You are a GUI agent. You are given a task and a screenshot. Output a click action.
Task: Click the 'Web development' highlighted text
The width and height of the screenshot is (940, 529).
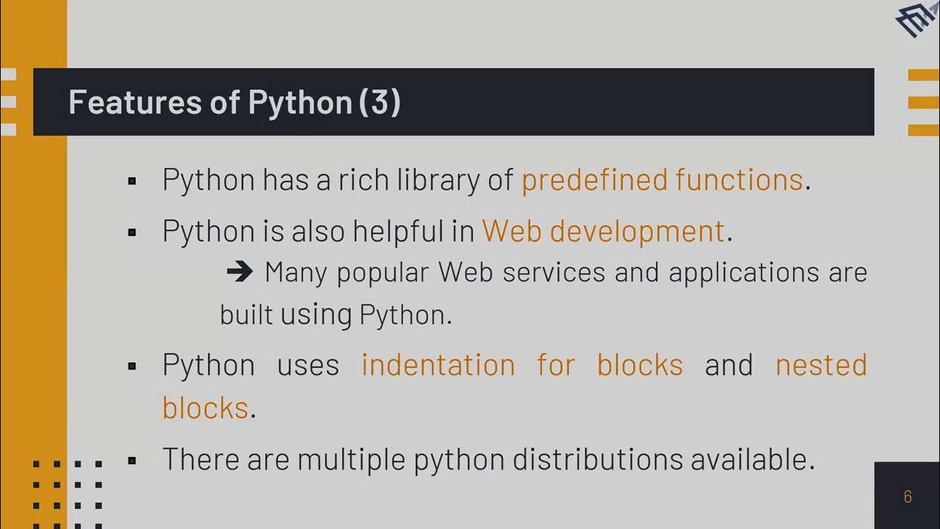click(x=603, y=231)
